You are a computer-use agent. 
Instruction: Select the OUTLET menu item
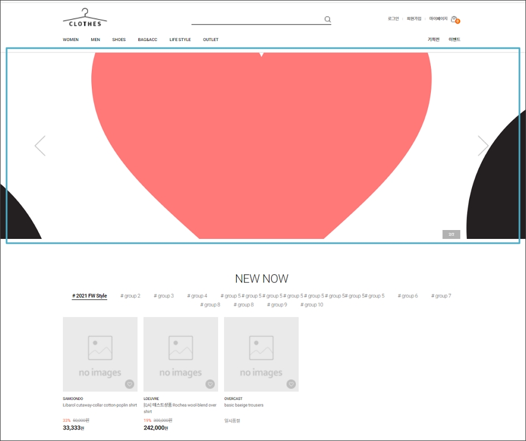[x=211, y=40]
